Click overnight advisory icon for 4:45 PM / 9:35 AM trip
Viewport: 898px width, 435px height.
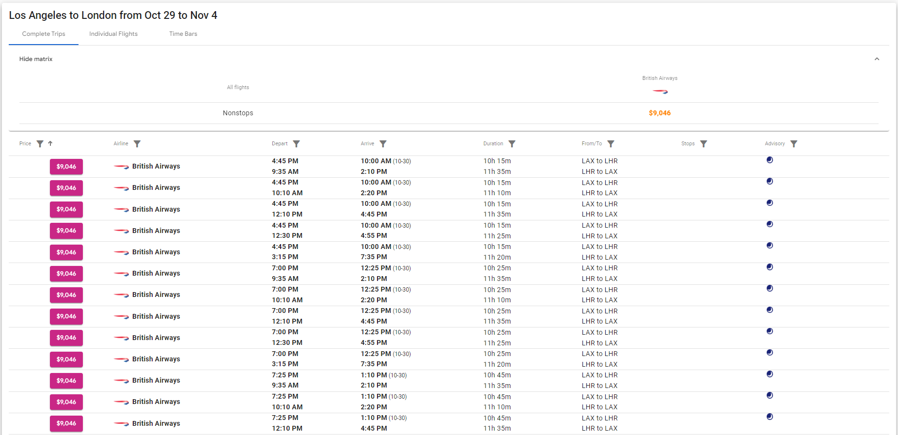pyautogui.click(x=770, y=160)
